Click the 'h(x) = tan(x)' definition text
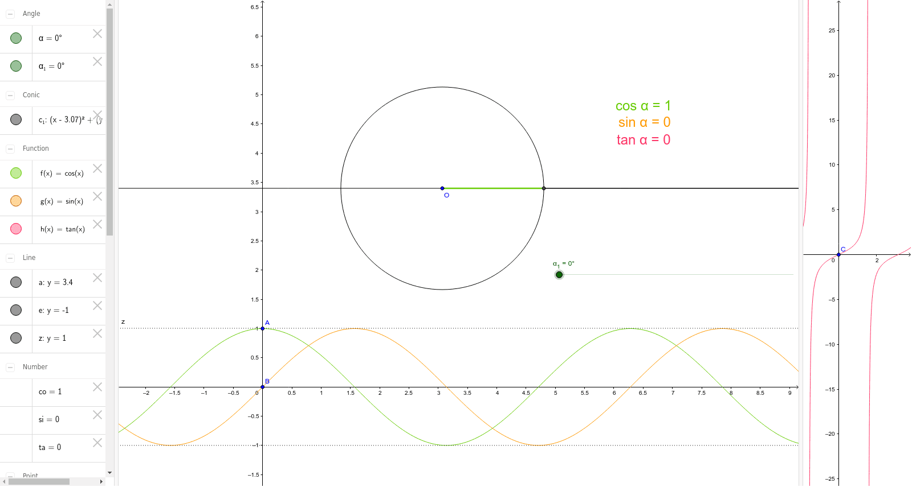The image size is (912, 487). tap(63, 229)
